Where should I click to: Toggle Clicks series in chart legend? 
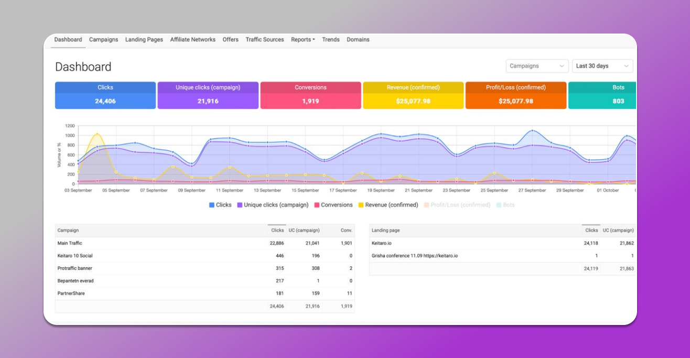coord(220,205)
